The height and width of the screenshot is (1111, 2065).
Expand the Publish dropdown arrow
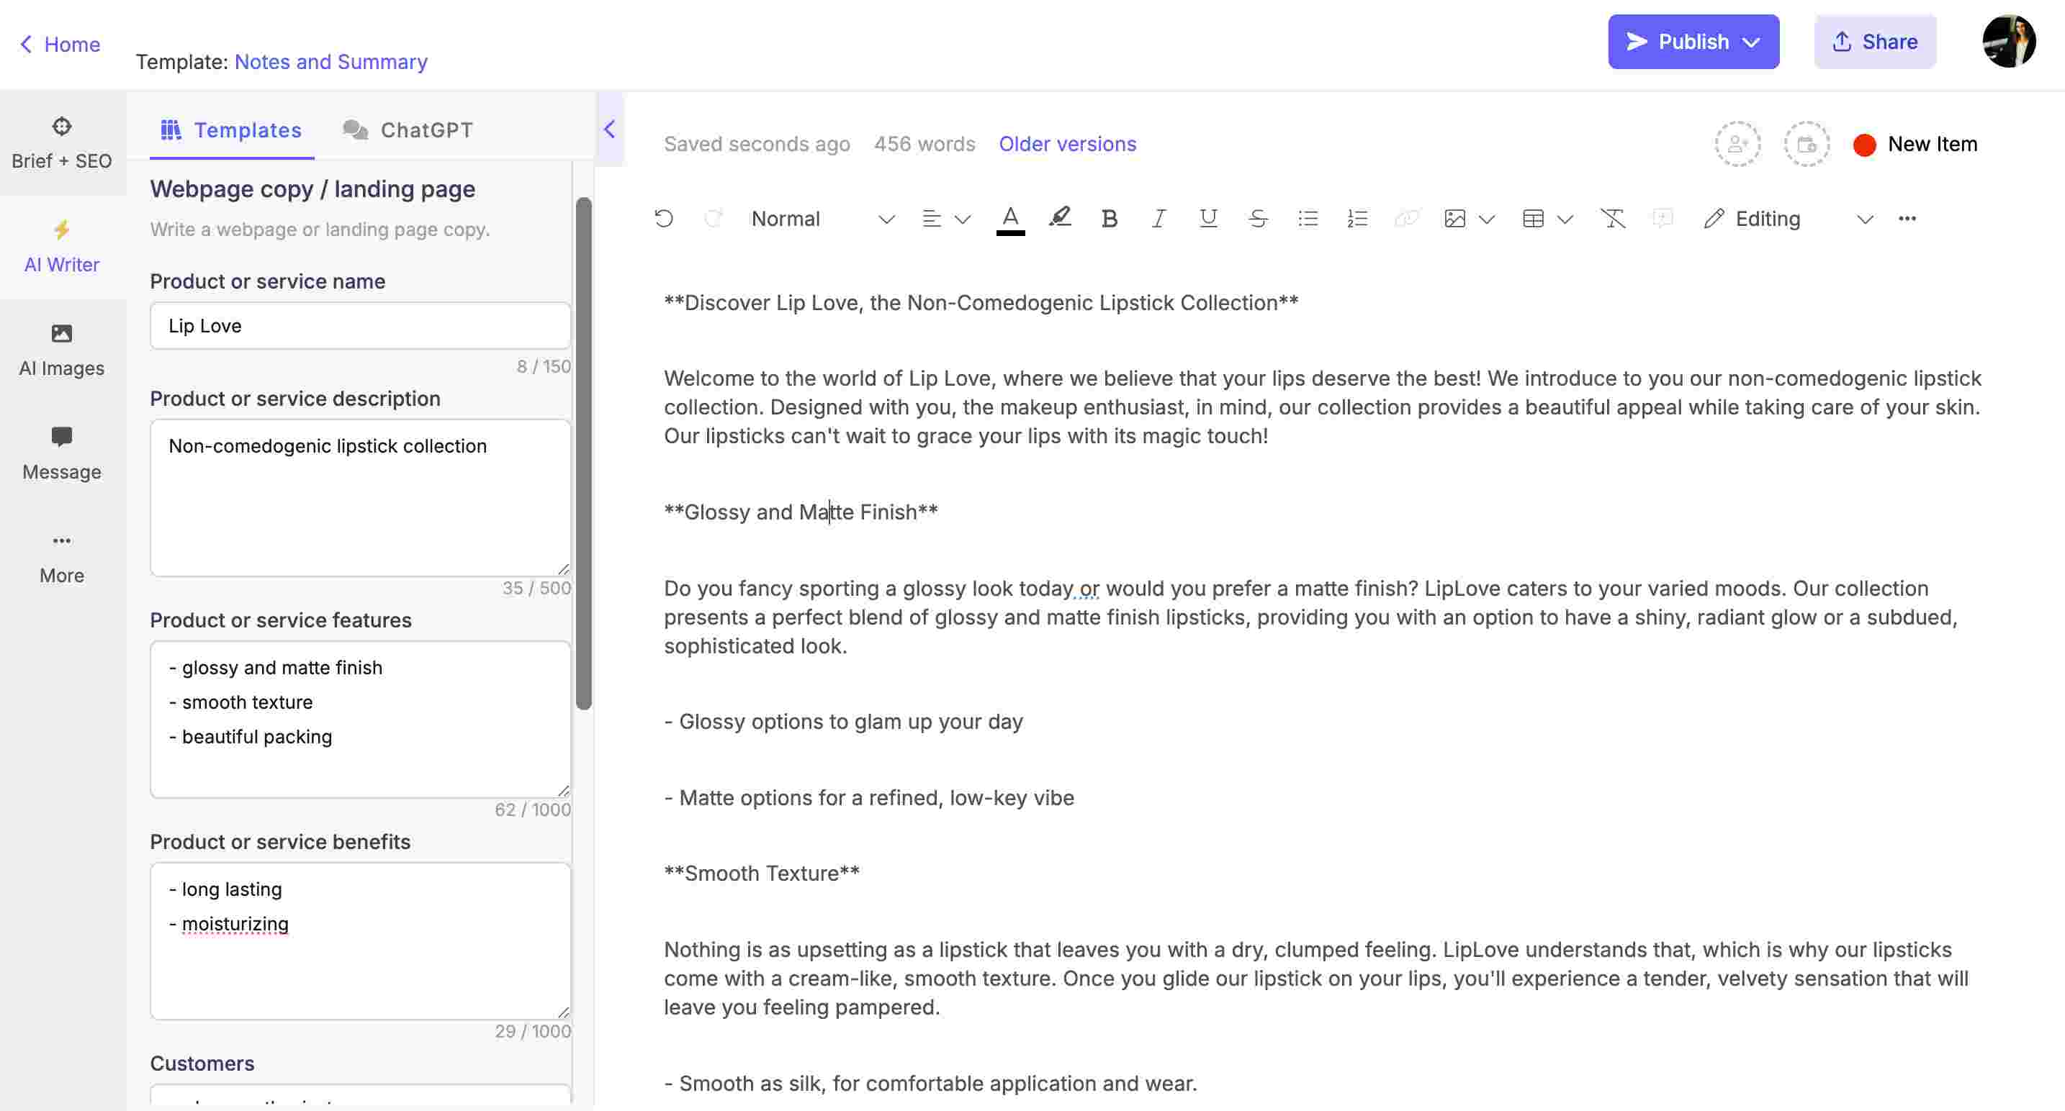1752,42
